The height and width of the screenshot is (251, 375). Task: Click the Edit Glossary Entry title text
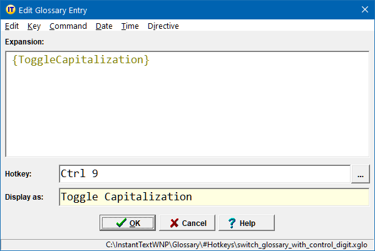(x=53, y=10)
